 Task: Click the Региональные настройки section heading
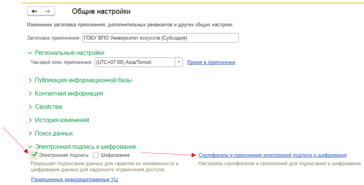click(x=69, y=53)
